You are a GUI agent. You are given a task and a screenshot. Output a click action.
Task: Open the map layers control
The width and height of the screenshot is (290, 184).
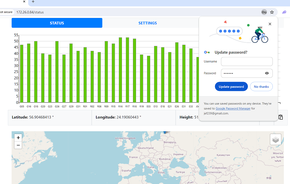click(275, 139)
